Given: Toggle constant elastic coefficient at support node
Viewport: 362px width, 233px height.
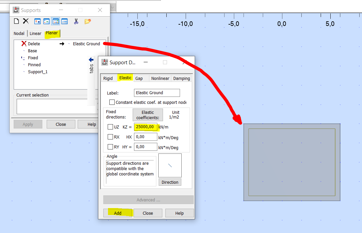Looking at the screenshot, I should tap(112, 102).
